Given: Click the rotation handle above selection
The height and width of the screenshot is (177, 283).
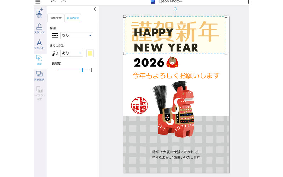Looking at the screenshot, I should click(x=175, y=9).
